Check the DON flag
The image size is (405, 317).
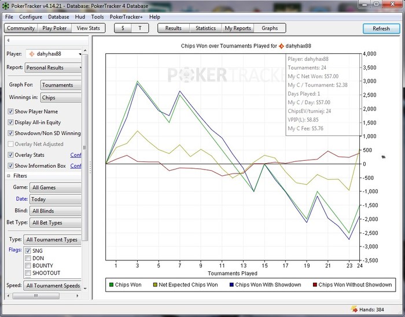[x=28, y=258]
